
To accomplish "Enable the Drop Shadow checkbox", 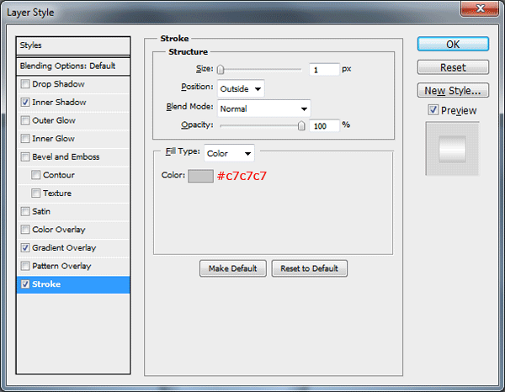I will tap(24, 84).
